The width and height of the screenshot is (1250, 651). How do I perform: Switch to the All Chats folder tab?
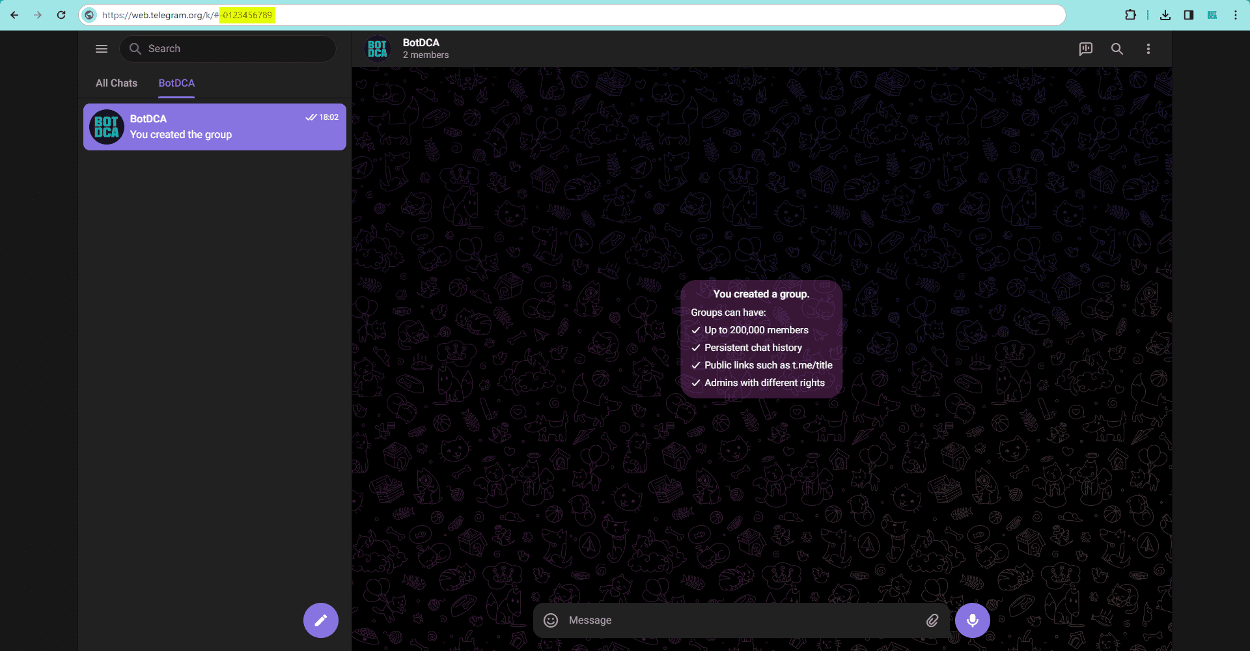pos(117,83)
